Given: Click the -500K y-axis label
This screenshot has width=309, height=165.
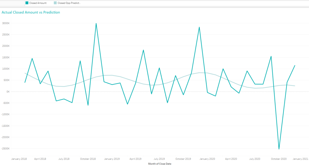Looking at the screenshot, I should [x=6, y=103].
